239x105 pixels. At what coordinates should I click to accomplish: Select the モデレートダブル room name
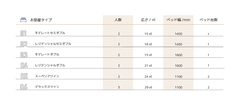47,54
